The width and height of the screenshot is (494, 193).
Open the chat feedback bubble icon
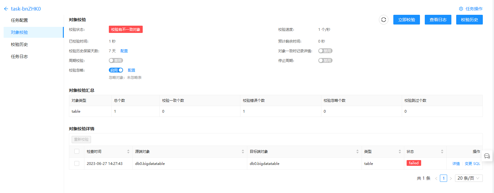tap(487, 156)
